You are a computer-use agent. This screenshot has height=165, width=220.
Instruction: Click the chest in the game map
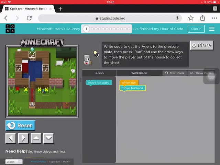coord(67,104)
